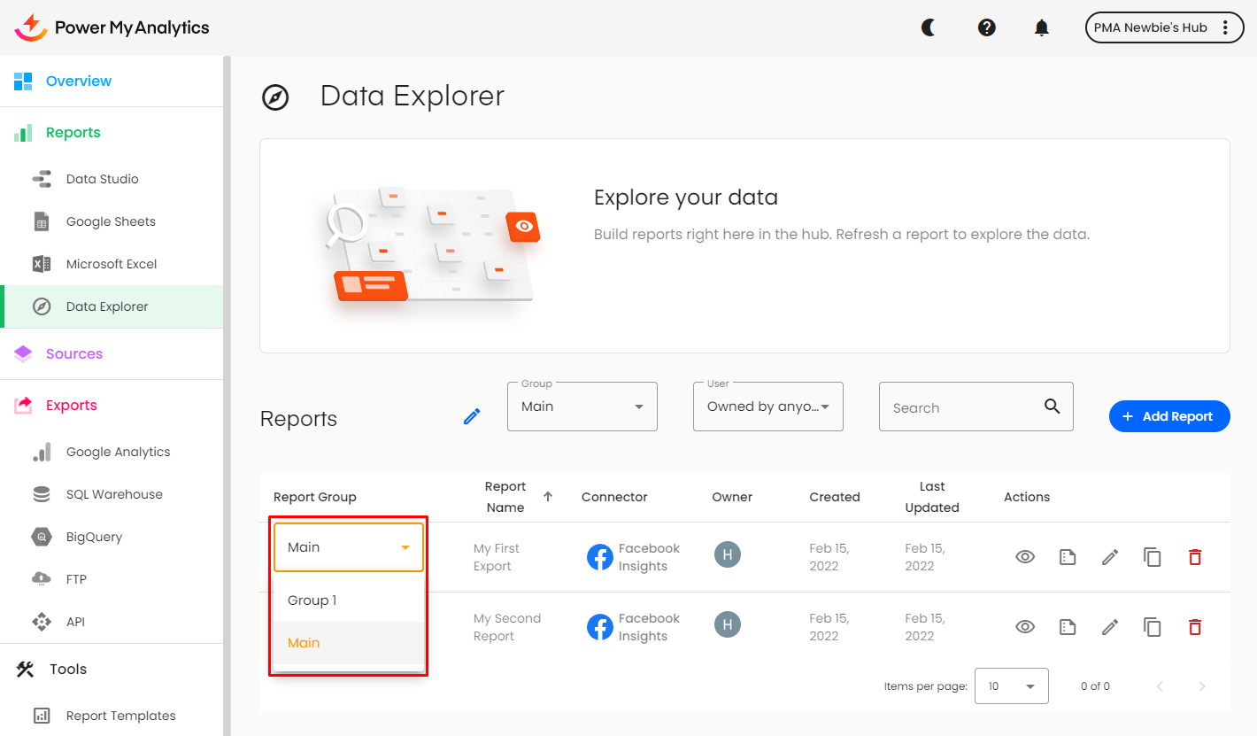This screenshot has height=736, width=1257.
Task: Click the edit pencil beside Reports heading
Action: tap(472, 416)
